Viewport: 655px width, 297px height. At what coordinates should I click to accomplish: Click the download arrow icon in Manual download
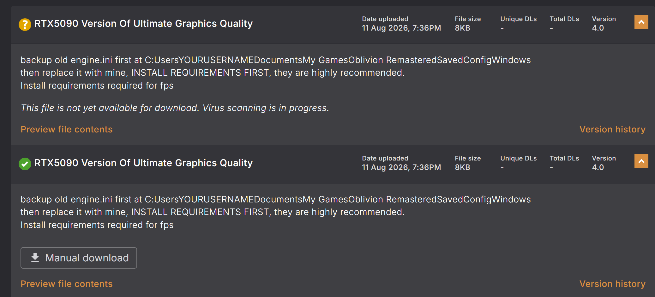[35, 258]
